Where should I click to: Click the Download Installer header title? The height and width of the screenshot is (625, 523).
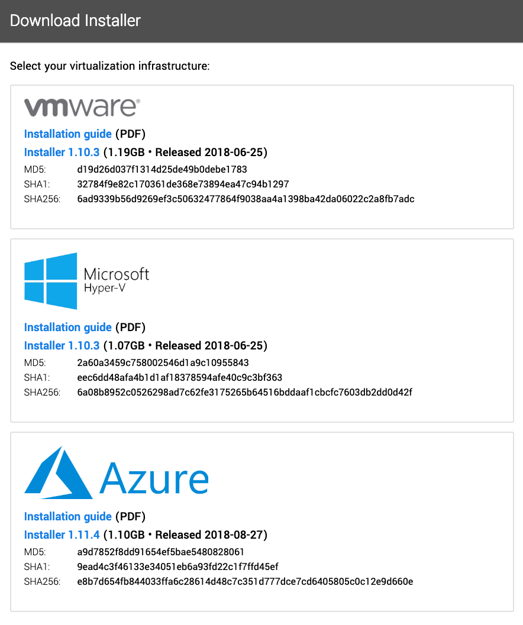pos(75,21)
